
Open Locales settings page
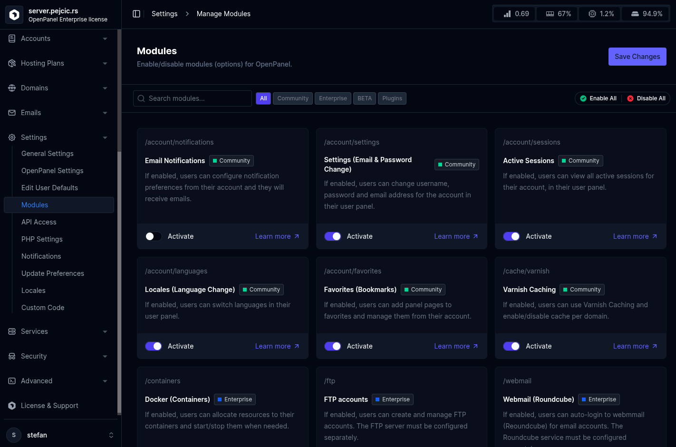(x=33, y=291)
